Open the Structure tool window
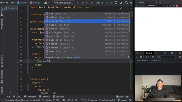This screenshot has width=182, height=102. (2, 61)
